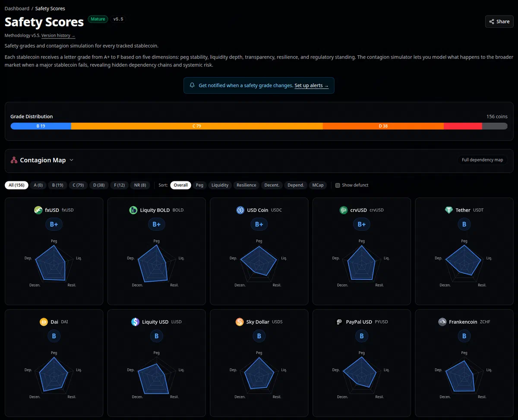This screenshot has height=420, width=518.
Task: Click Liquity BOLD's B+ grade badge
Action: pos(157,224)
